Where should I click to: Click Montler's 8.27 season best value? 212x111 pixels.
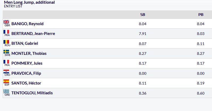143,54
